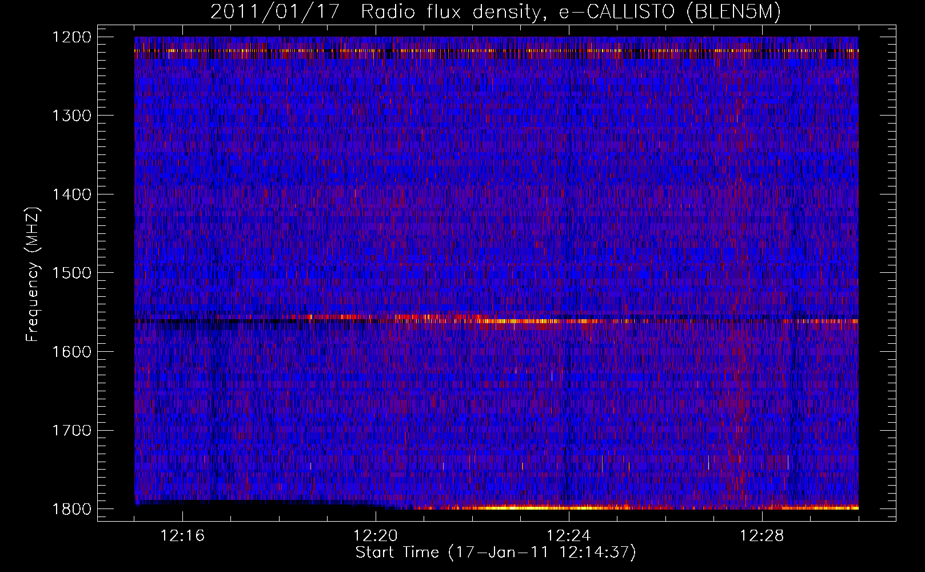
Task: Click the plot title '2011/01/17 Radio flux density'
Action: tap(495, 13)
